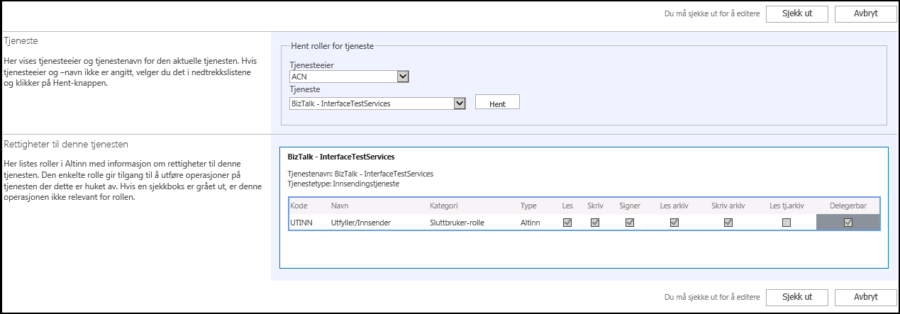Toggle the Skriv checkbox for UTINN

click(595, 223)
